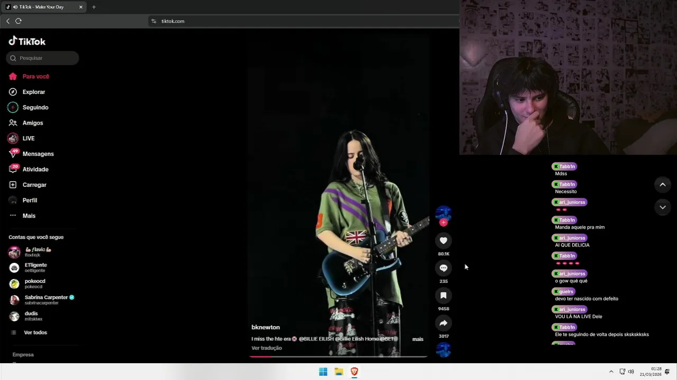Click Ver tradução under caption

click(267, 348)
